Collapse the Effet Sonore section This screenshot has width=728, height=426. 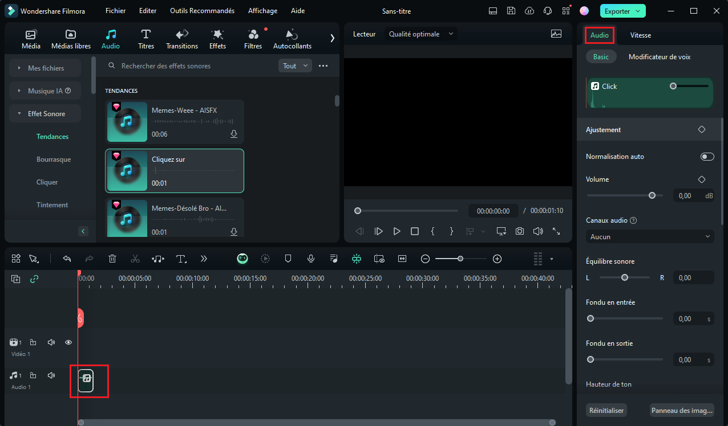pos(45,114)
